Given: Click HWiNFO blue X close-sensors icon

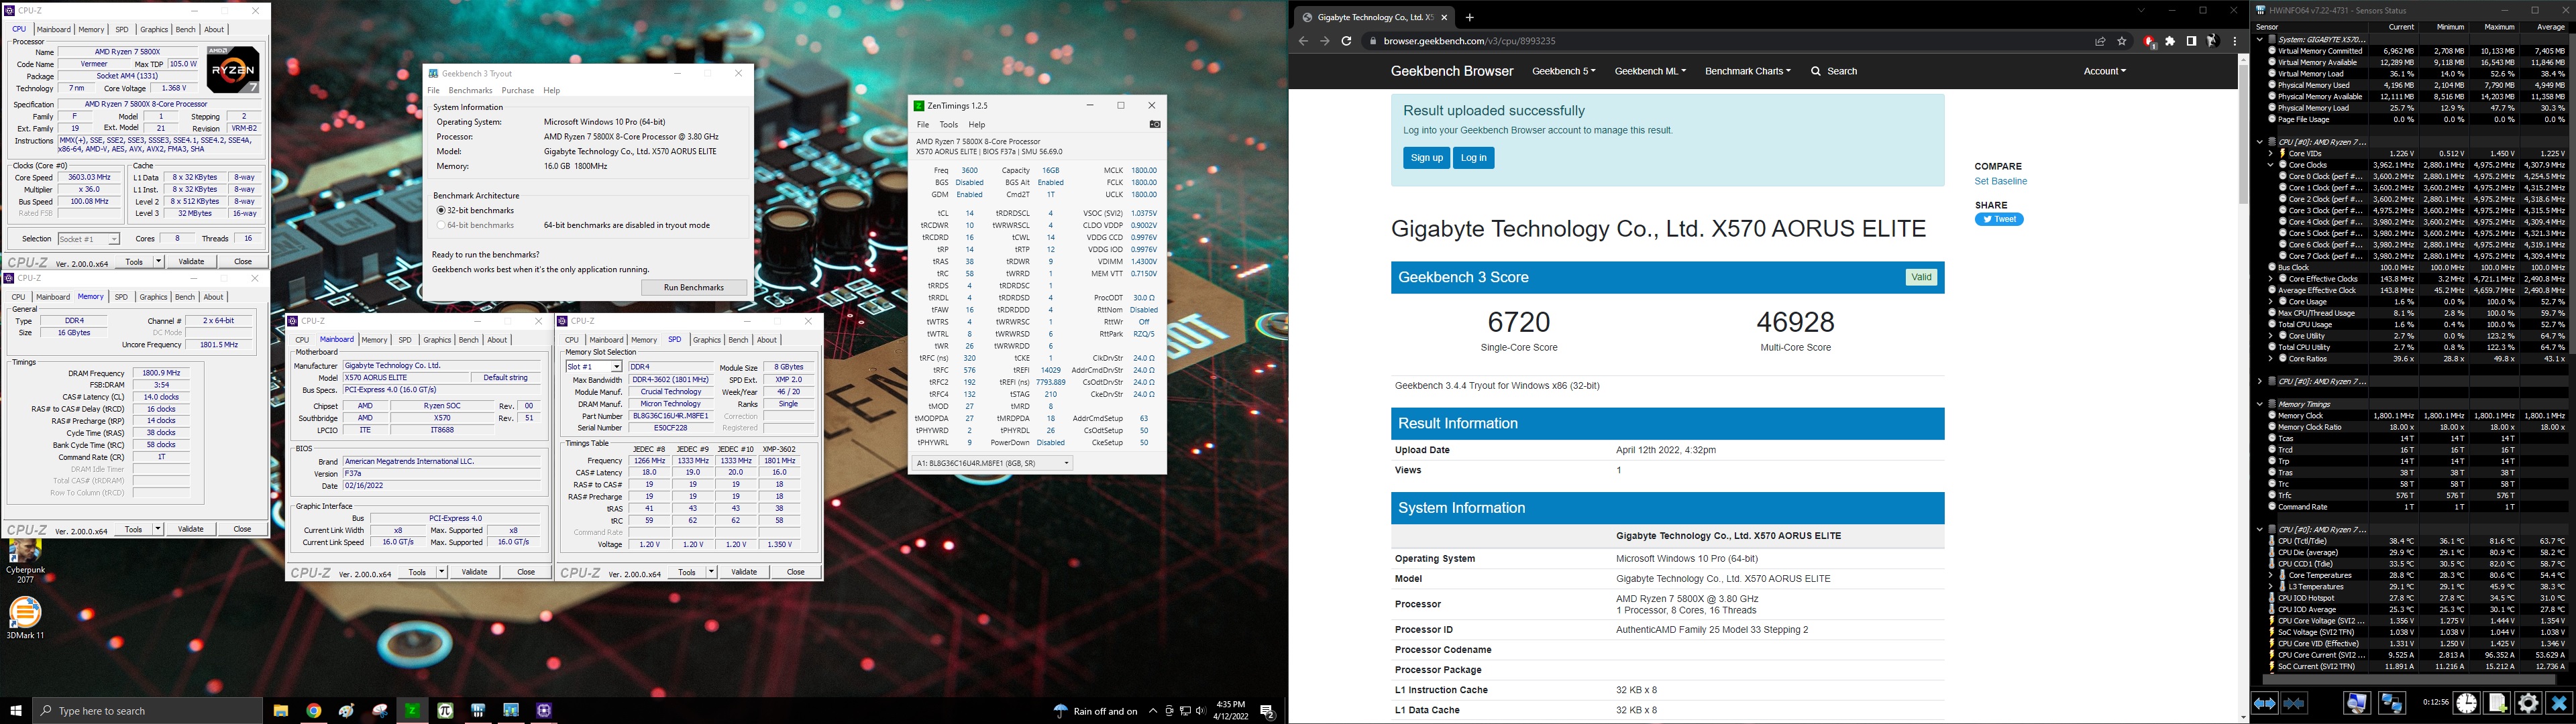Looking at the screenshot, I should coord(2559,704).
